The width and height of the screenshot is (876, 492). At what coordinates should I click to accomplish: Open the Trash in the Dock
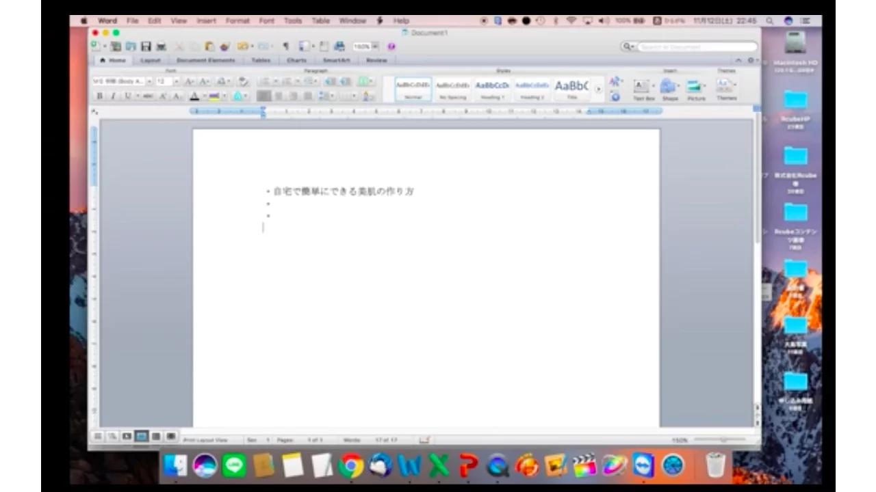pyautogui.click(x=715, y=465)
